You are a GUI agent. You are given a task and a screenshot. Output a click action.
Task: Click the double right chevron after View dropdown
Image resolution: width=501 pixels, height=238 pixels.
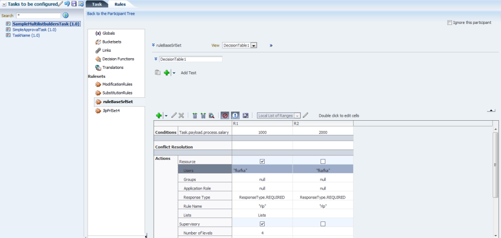click(271, 45)
